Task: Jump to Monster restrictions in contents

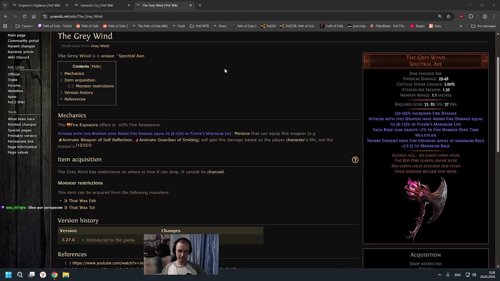Action: (95, 86)
